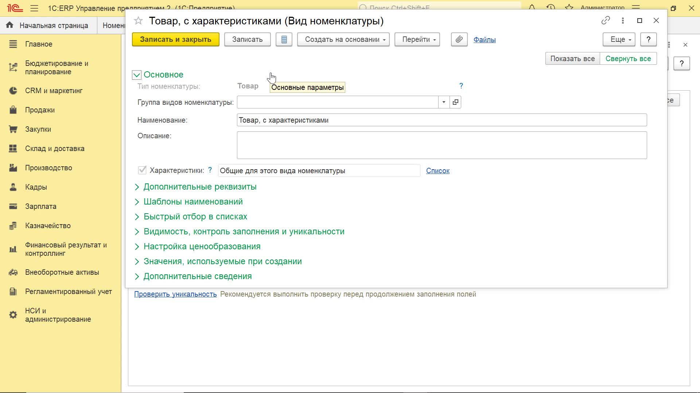
Task: Click background window's help question mark button
Action: coord(681,63)
